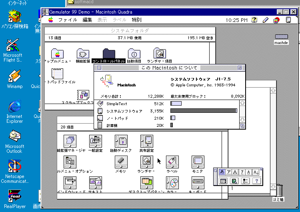
Task: Switch input mode to half-width alphabet A
Action: point(249,172)
